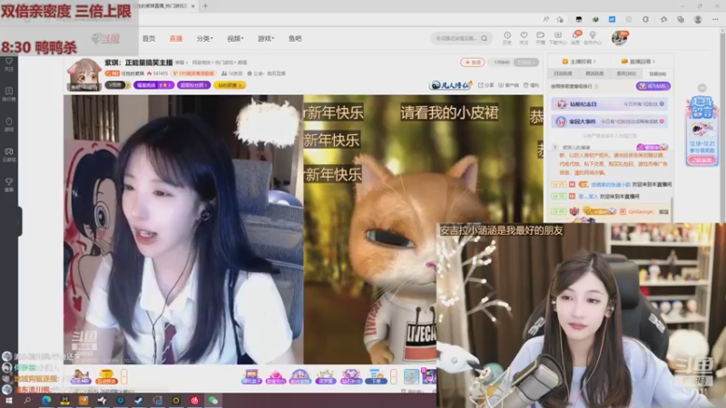Click the crown gift icon
Viewport: 726px width, 408px height.
point(326,376)
